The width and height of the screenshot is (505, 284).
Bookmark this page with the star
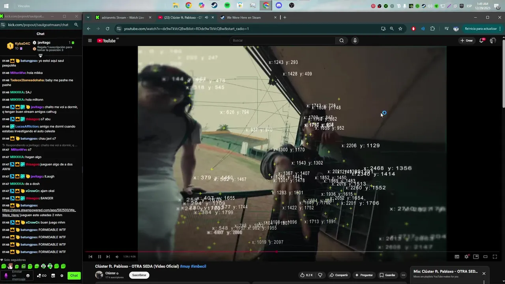pyautogui.click(x=400, y=28)
